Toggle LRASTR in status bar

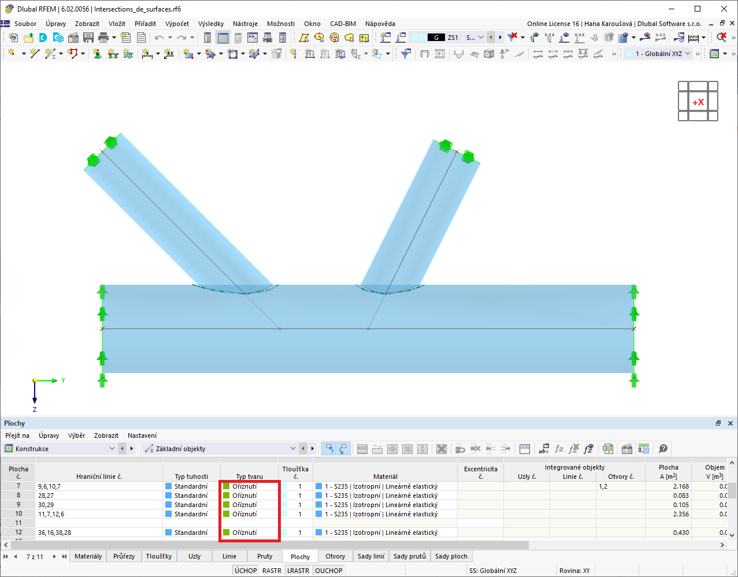[x=298, y=570]
